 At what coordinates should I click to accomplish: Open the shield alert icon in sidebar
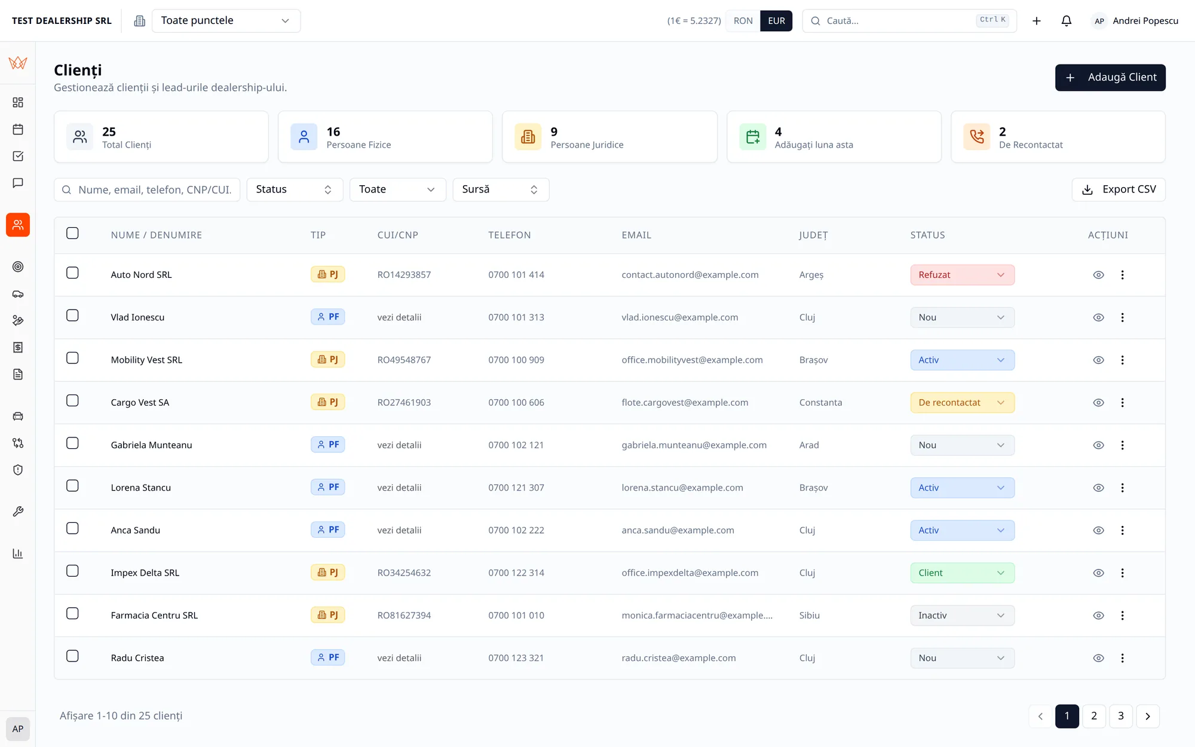18,470
